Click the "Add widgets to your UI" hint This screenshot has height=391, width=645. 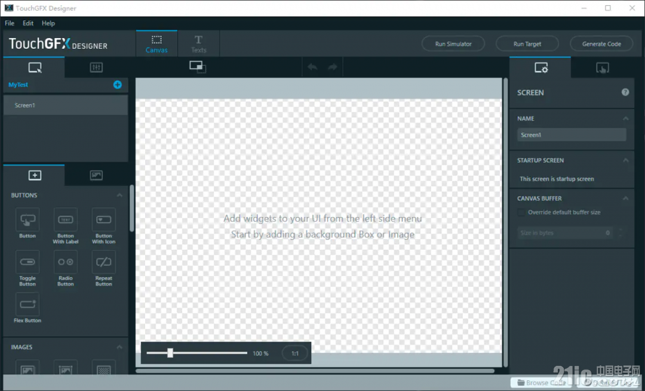322,219
